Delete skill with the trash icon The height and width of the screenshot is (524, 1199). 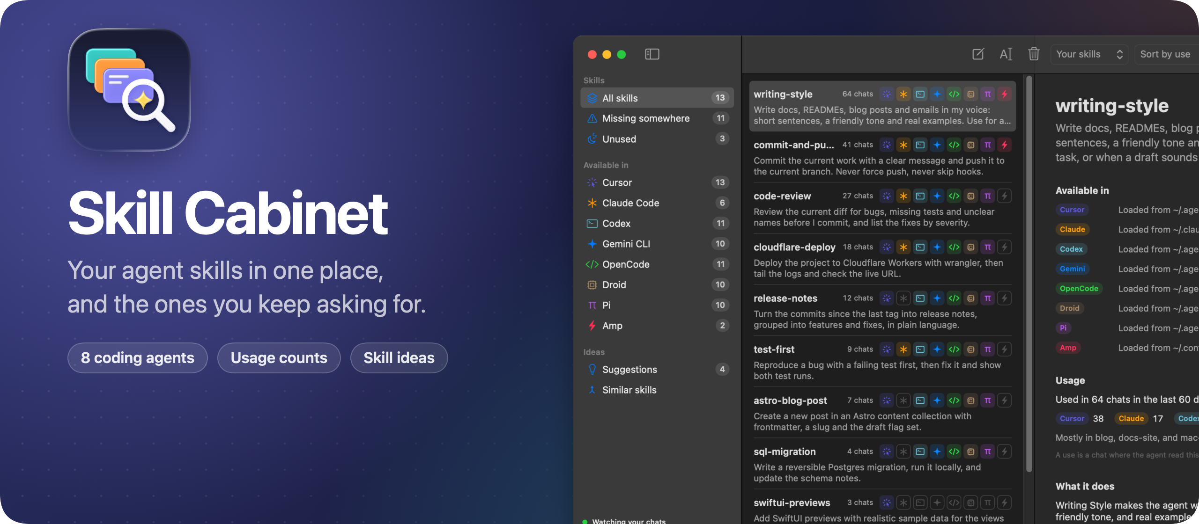point(1034,54)
